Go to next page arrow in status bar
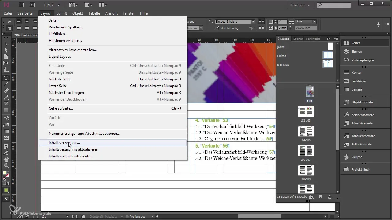Screen dimensions: 392x220 73,217
